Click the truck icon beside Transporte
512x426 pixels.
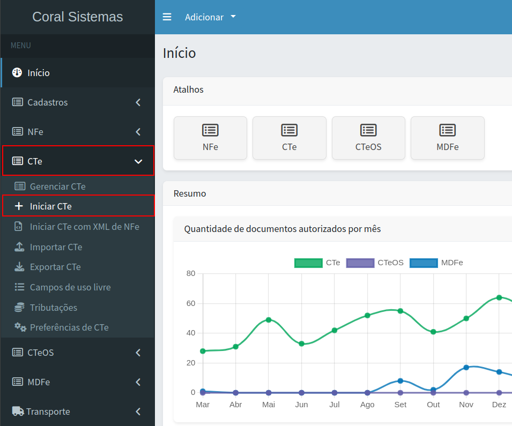coord(18,412)
